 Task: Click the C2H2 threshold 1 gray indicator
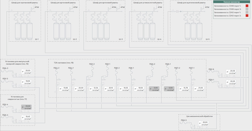247,12
